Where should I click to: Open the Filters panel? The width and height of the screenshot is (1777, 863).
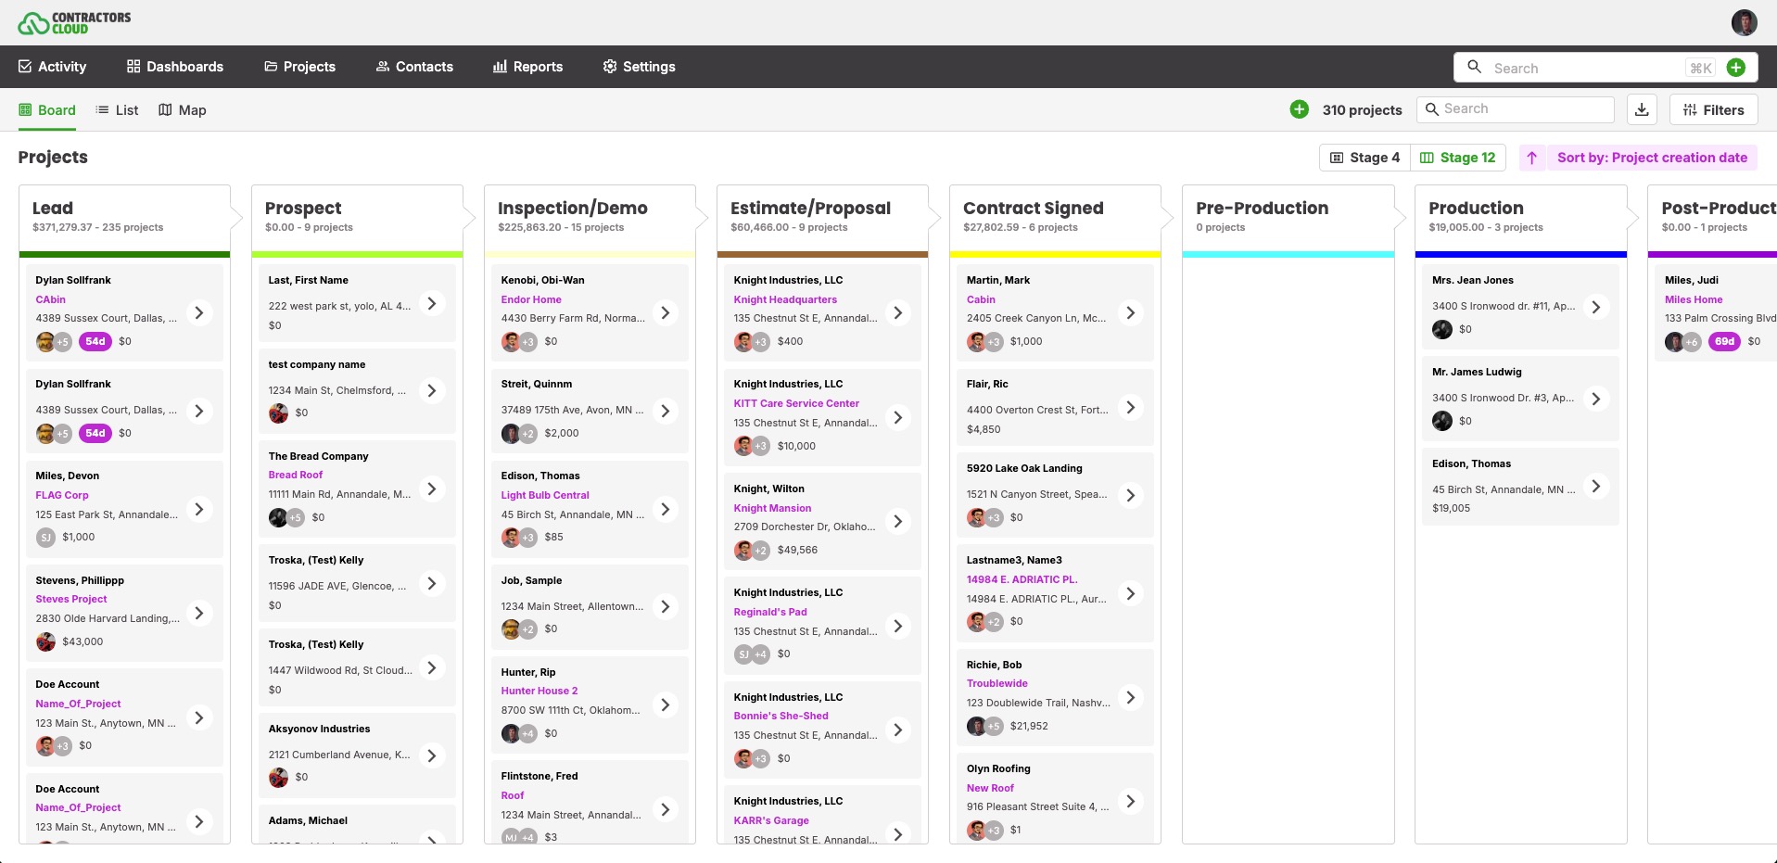pos(1713,109)
